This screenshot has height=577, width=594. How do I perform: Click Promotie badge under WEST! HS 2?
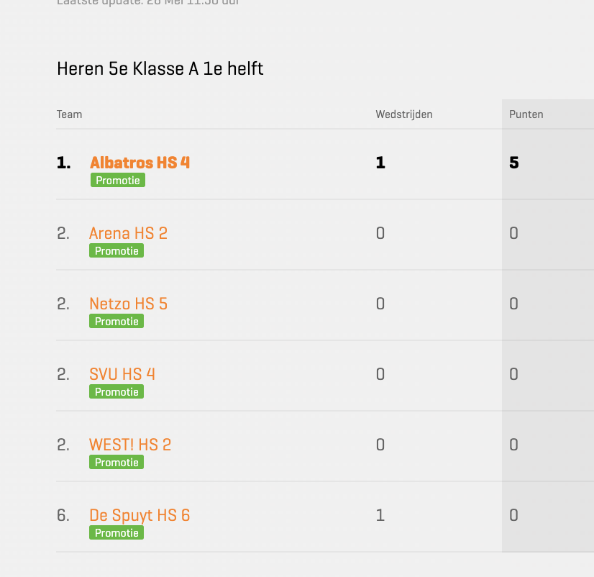point(116,462)
